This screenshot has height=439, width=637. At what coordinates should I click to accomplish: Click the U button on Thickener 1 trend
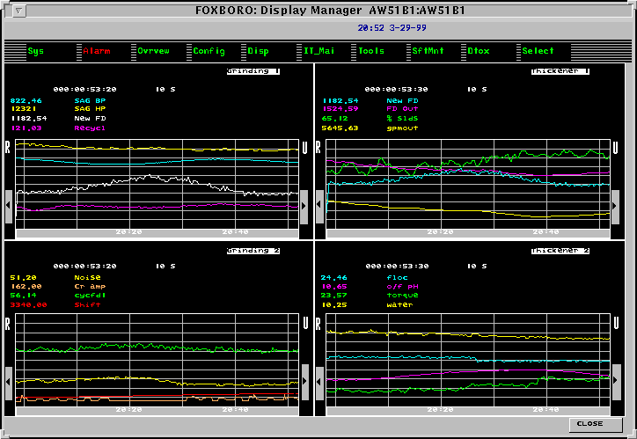pyautogui.click(x=616, y=147)
